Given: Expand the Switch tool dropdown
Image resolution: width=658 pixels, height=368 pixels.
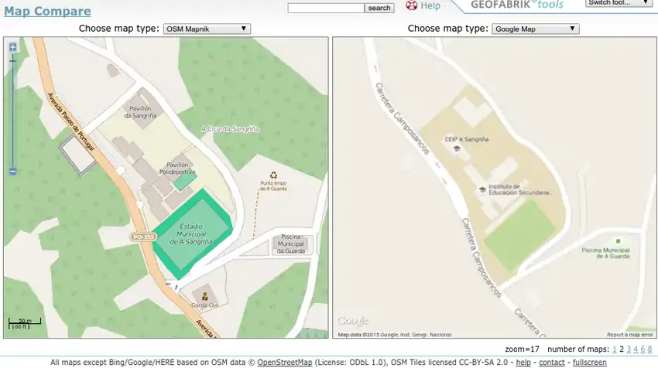Looking at the screenshot, I should pos(619,3).
